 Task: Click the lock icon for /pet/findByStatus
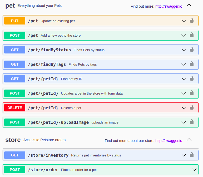tap(192, 50)
